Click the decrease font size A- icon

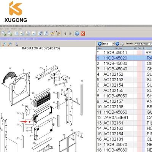tap(46, 33)
